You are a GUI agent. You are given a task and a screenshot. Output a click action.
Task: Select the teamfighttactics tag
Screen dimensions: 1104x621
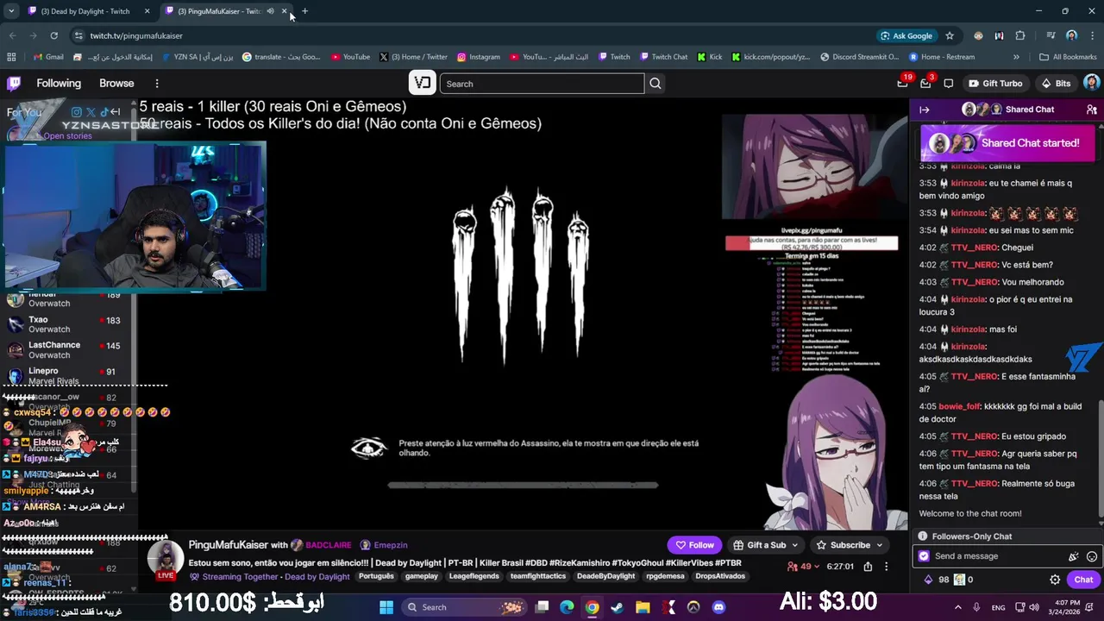point(537,576)
